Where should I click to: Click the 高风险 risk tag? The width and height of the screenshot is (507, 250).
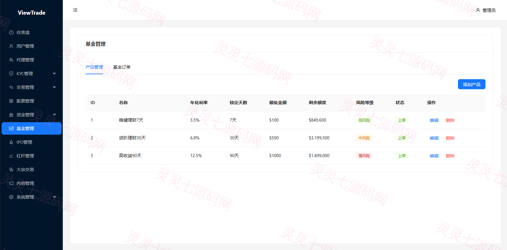(364, 156)
